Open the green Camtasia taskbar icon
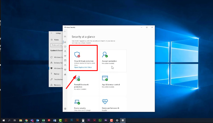Viewport: 213px width, 123px height. coord(60,120)
